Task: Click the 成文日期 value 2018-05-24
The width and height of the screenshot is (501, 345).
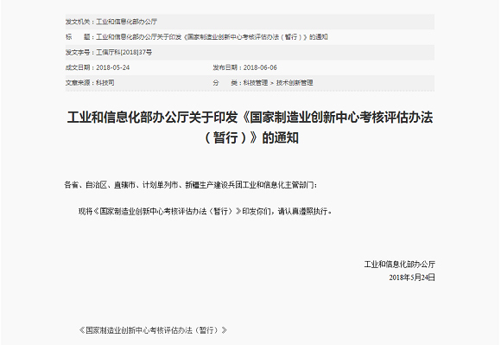Action: click(x=113, y=67)
